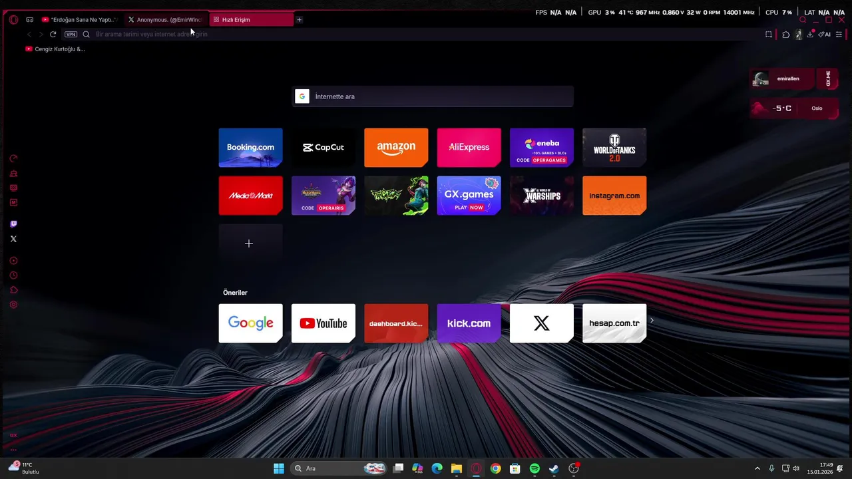The width and height of the screenshot is (852, 479).
Task: Toggle the VPN badge in address bar
Action: click(x=71, y=34)
